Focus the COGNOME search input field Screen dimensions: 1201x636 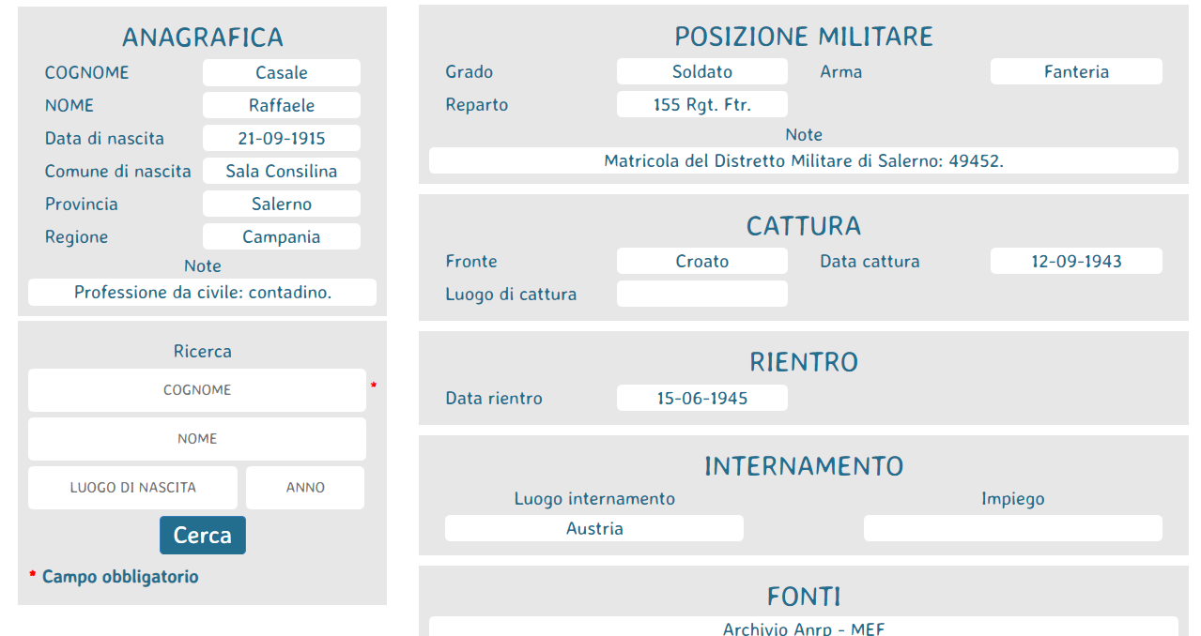[197, 389]
